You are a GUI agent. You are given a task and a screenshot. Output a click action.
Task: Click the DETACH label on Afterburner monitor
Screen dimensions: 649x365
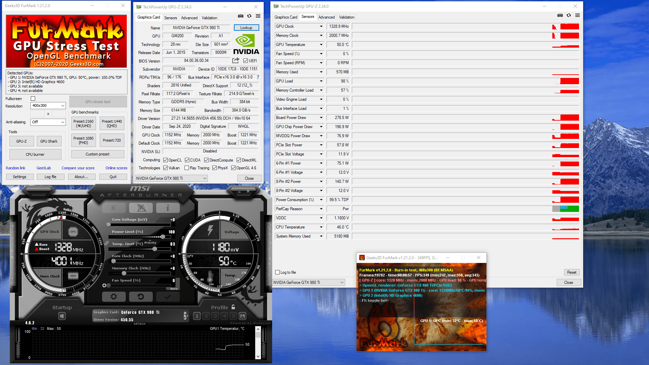tap(140, 324)
